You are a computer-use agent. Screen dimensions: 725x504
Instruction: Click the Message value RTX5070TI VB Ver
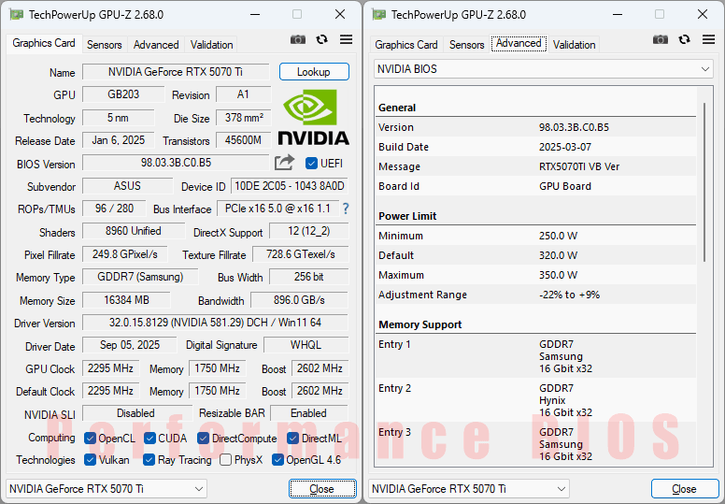(579, 166)
